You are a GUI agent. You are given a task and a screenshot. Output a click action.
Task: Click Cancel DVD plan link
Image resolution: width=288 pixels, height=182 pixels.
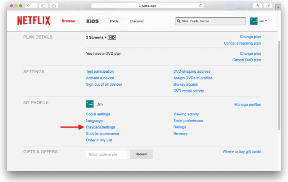coord(247,60)
